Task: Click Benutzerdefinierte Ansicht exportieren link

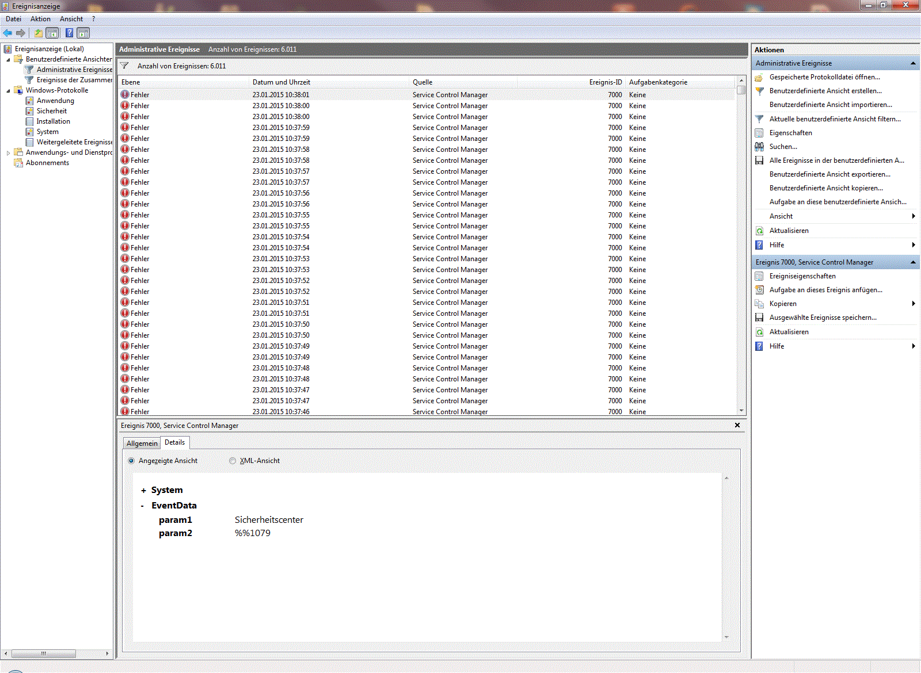Action: pyautogui.click(x=829, y=174)
